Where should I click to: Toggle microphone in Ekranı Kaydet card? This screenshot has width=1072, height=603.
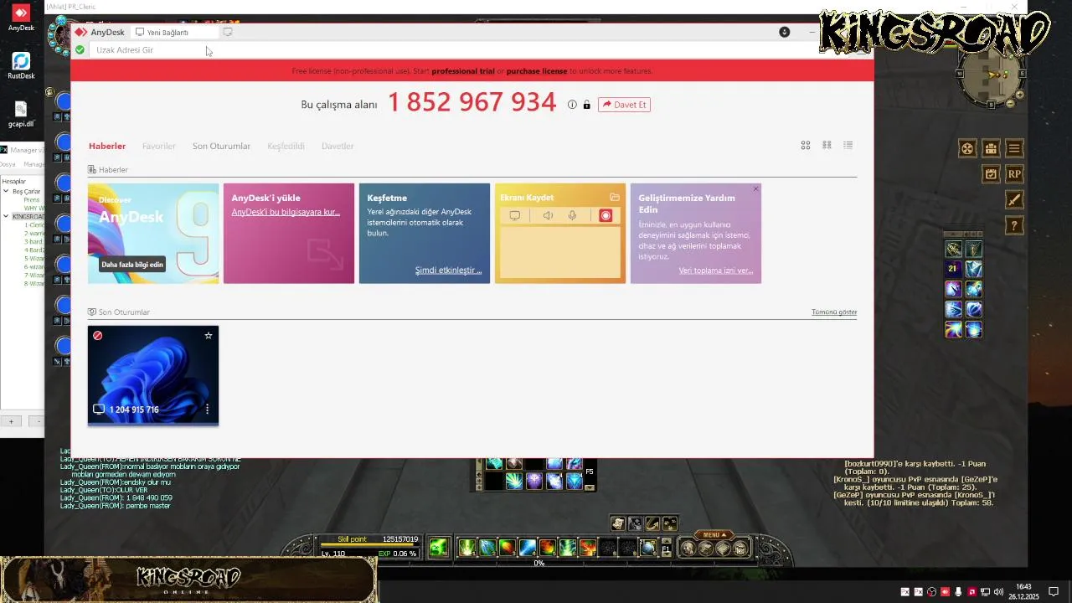[572, 215]
